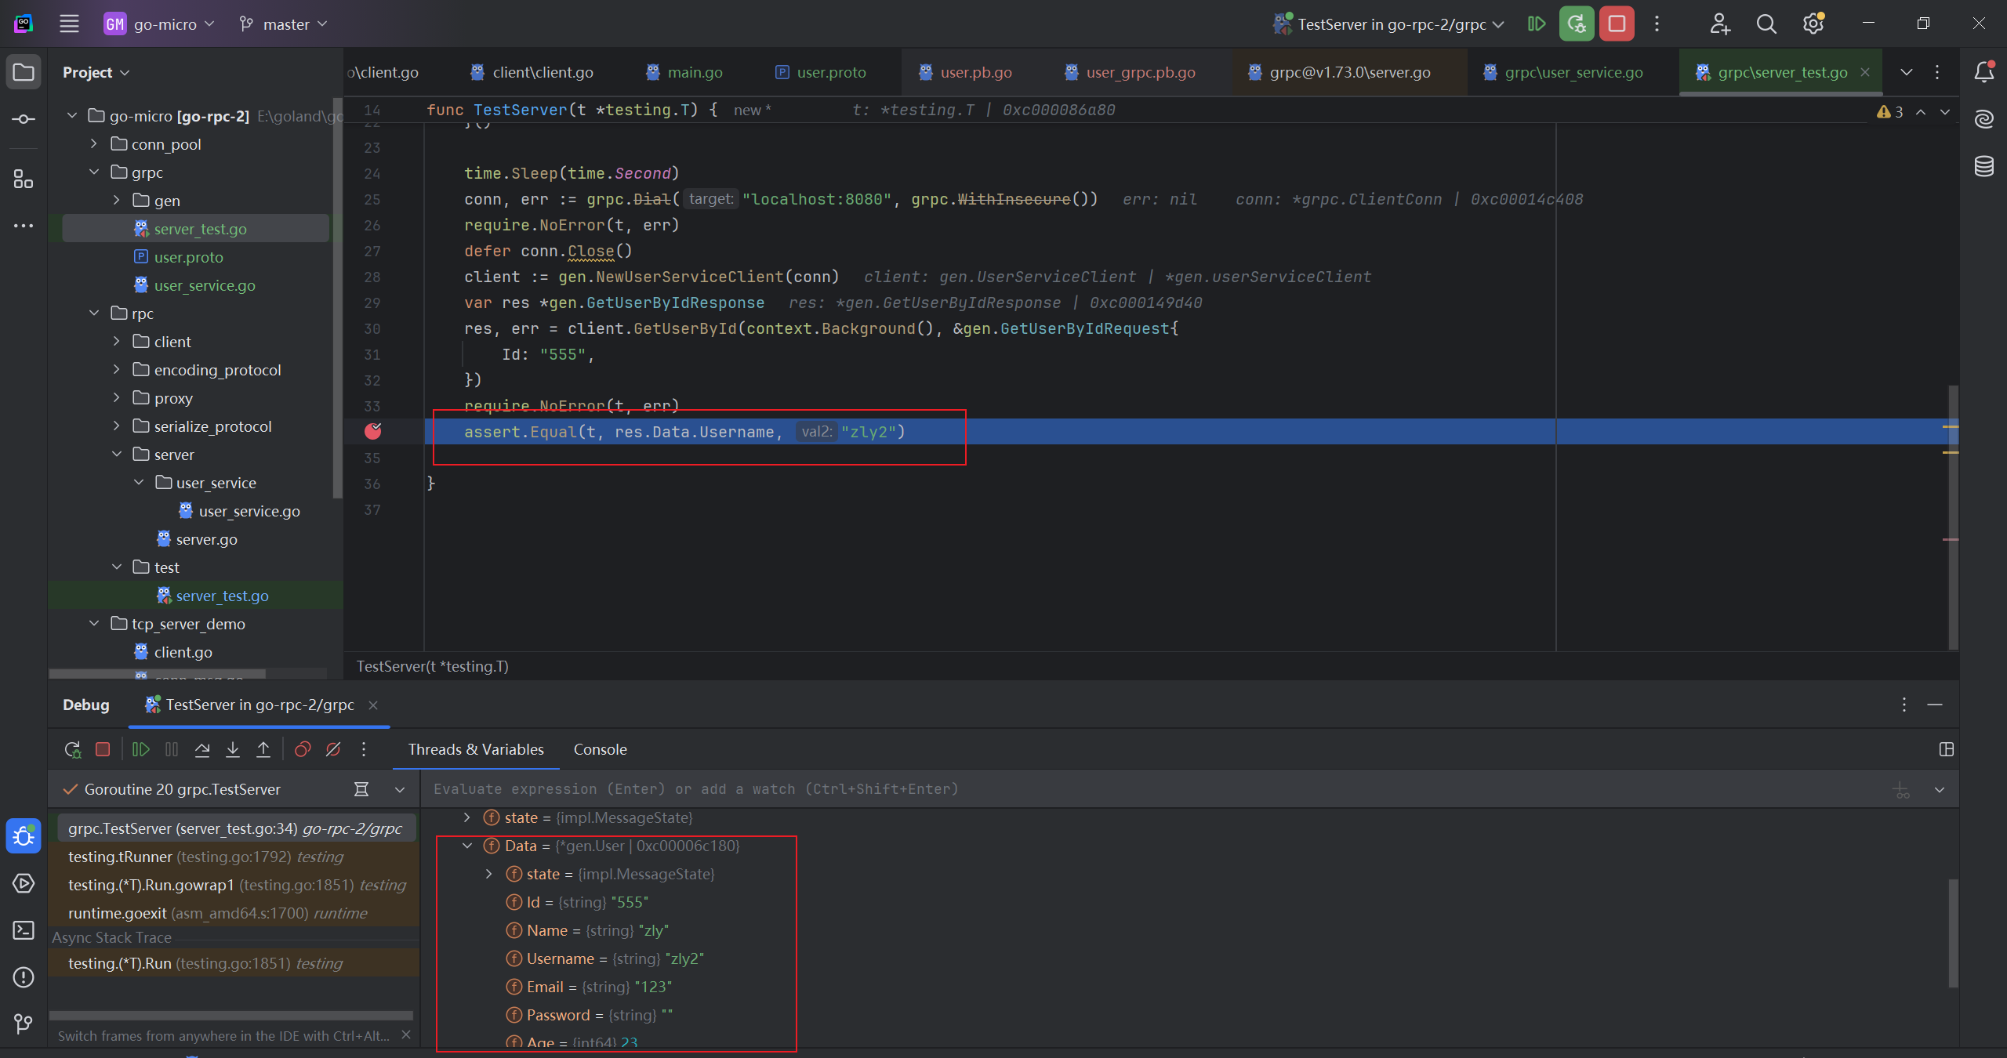Select Threads & Variables tab
Viewport: 2007px width, 1058px height.
point(476,750)
